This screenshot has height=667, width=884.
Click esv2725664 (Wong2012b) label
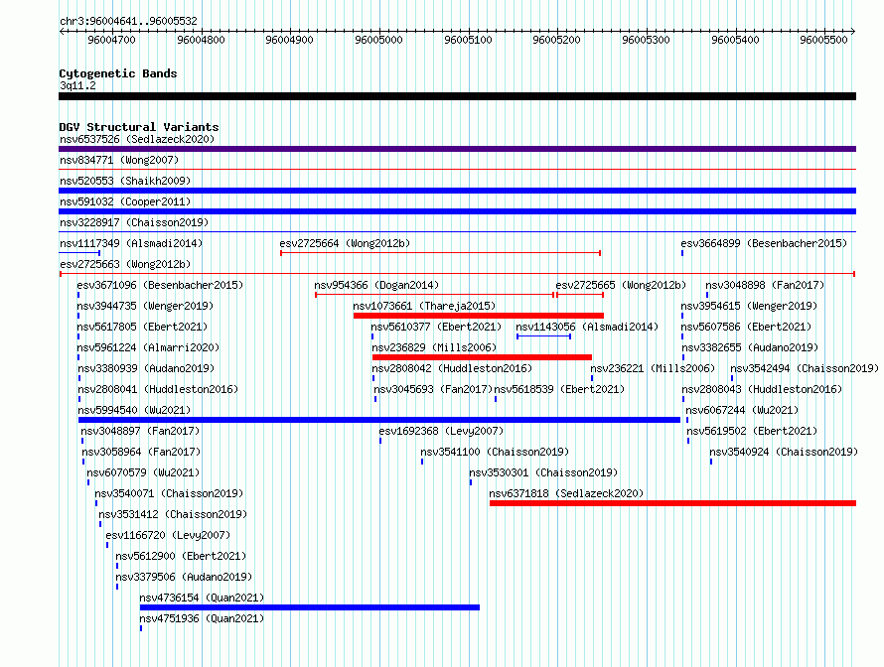pyautogui.click(x=345, y=243)
